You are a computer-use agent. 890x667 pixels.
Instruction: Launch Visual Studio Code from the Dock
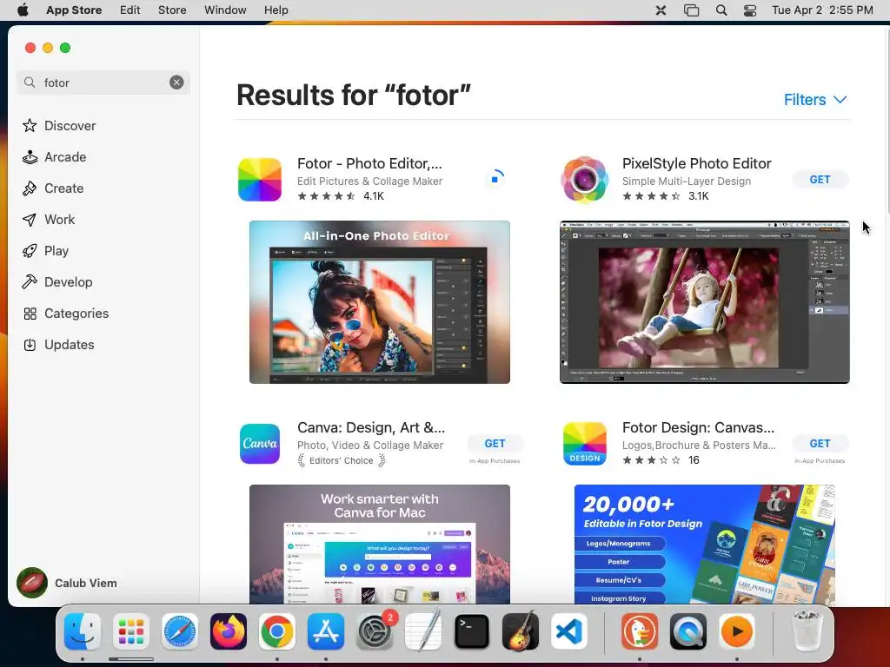click(568, 631)
